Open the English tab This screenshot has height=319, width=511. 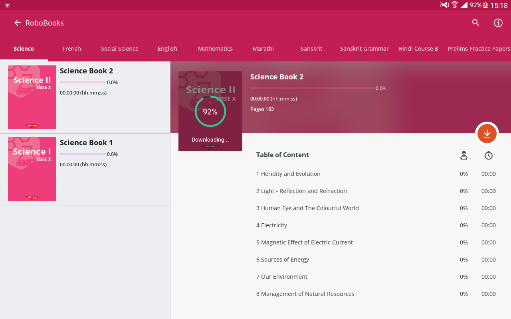[167, 49]
